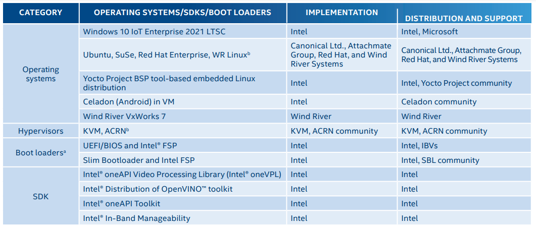Screen dimensions: 536x228
Task: Click the OPERATING SYSTEMS/SDKS/BOOT LOADERS header
Action: [182, 13]
